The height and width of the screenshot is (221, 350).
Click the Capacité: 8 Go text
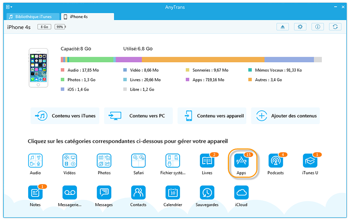coord(76,49)
